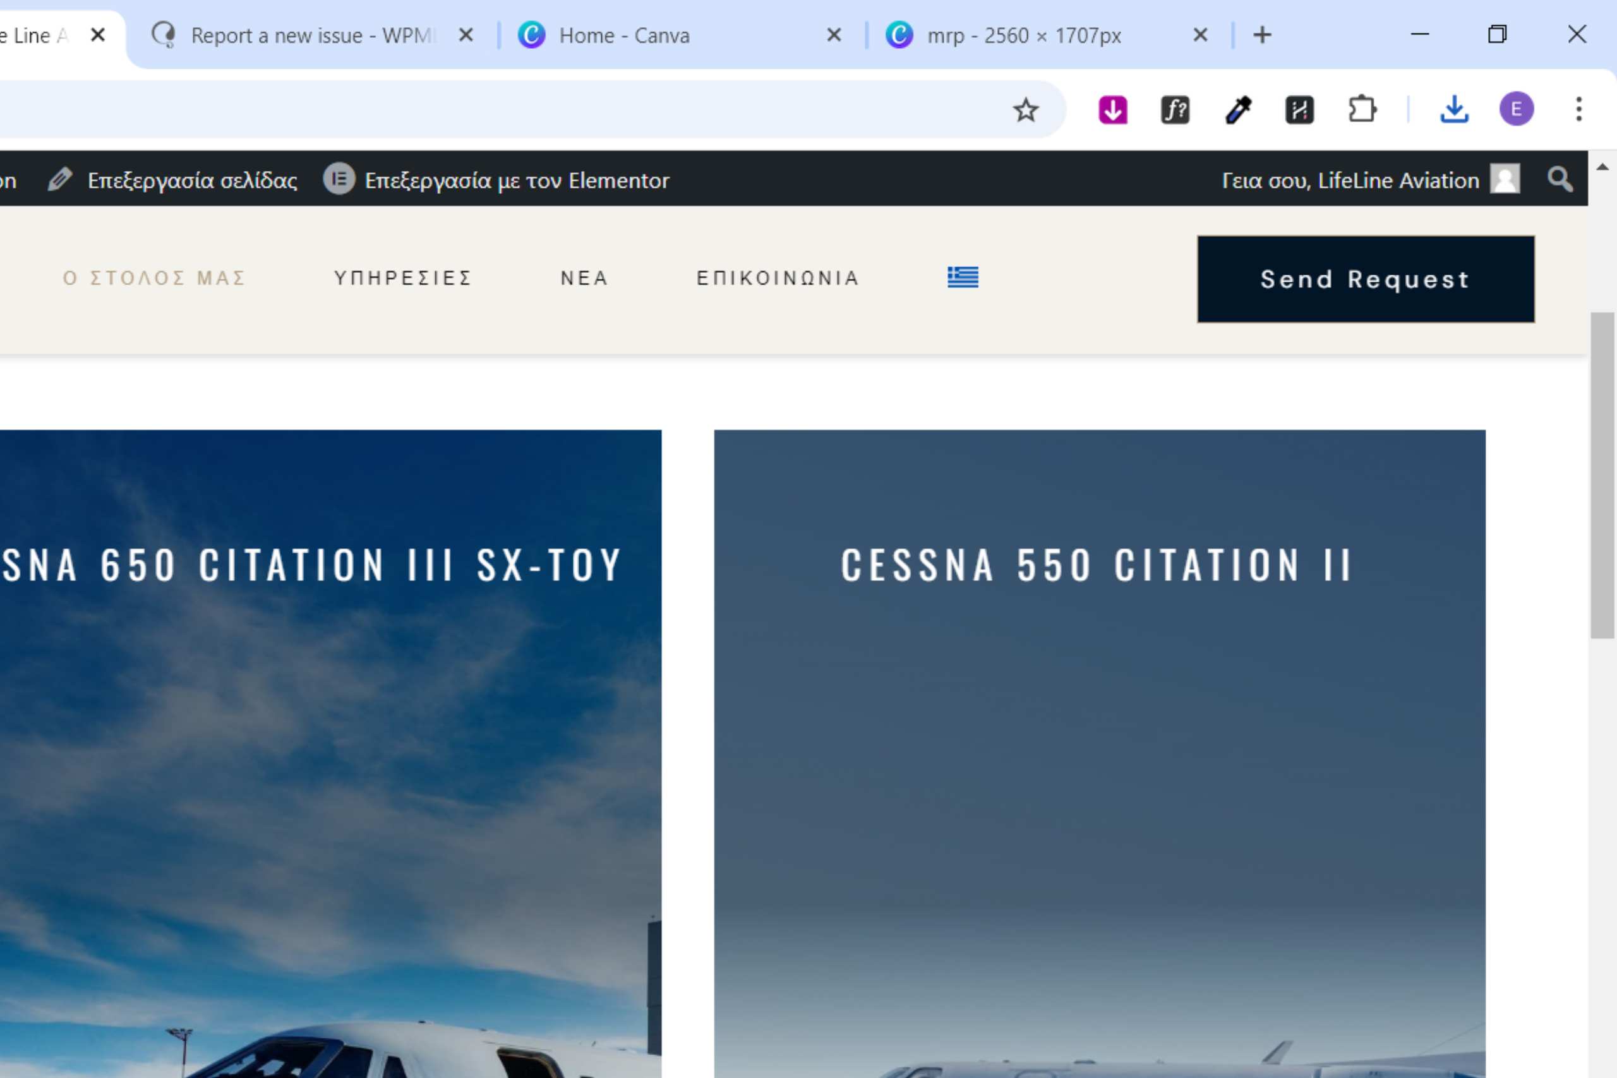Click Επεξεργασία με τον Elementor
Viewport: 1617px width, 1078px height.
coord(516,180)
